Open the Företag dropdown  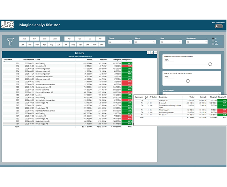pos(120,42)
